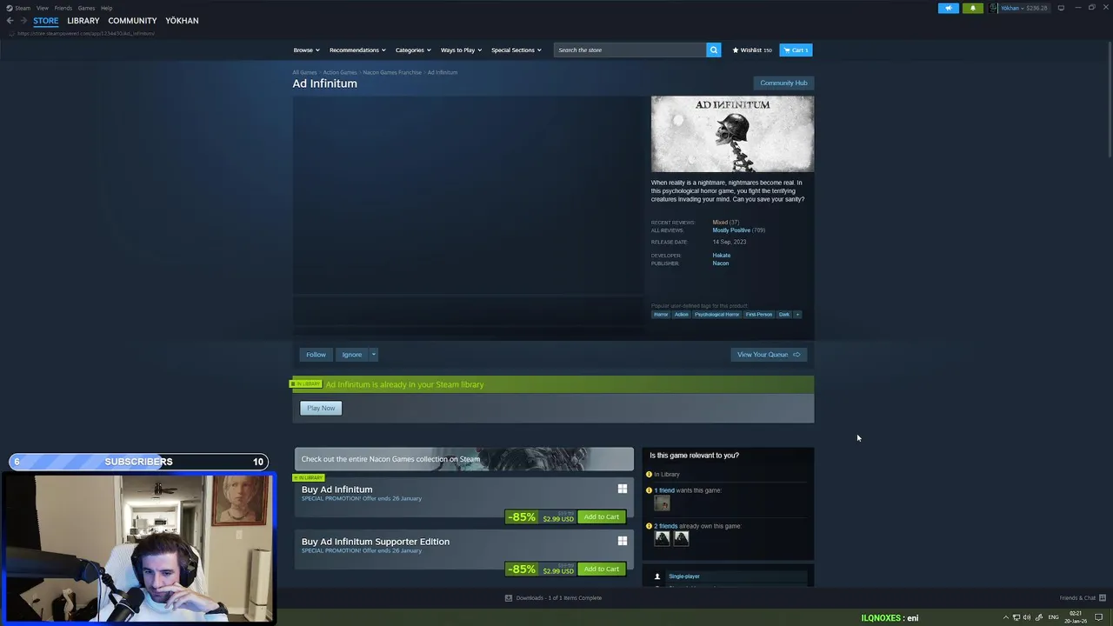1113x626 pixels.
Task: Open the Wishlist link
Action: click(752, 50)
